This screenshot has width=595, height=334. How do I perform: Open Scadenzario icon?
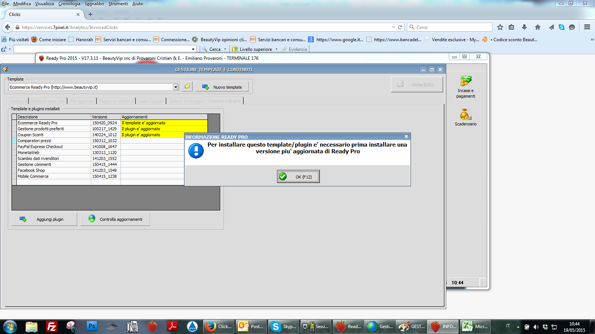466,117
